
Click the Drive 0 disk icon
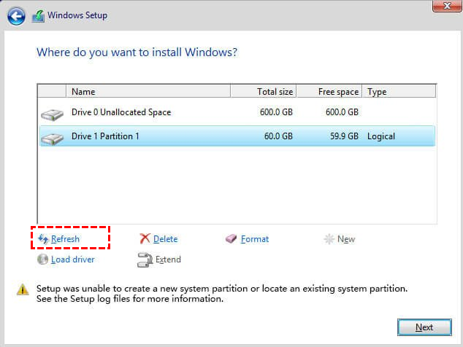[52, 114]
